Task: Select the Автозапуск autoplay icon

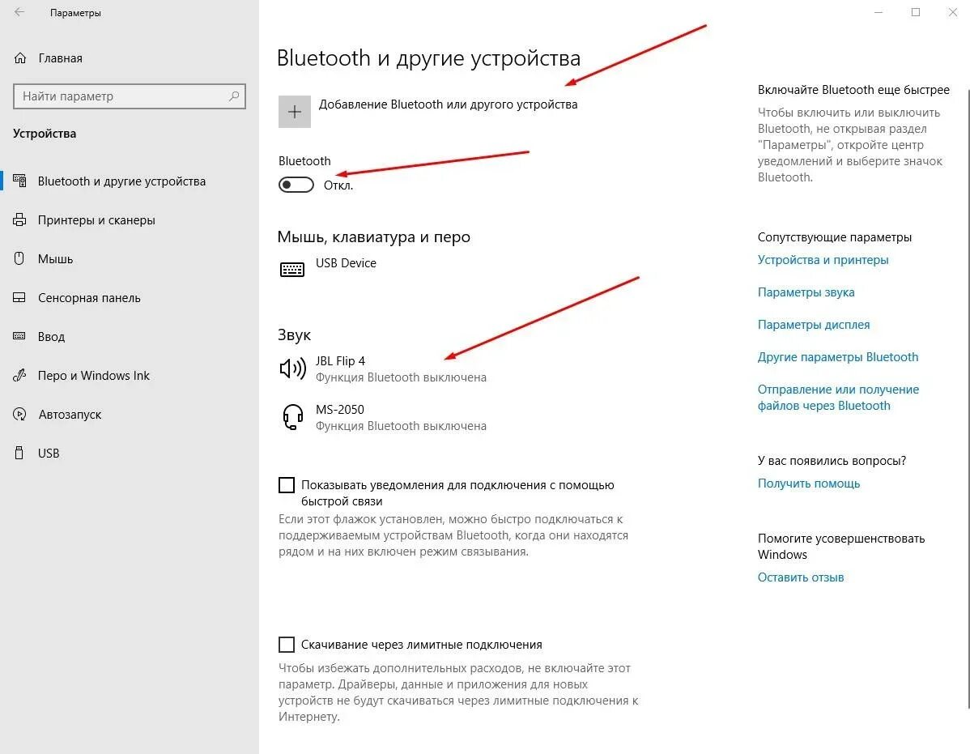Action: 19,414
